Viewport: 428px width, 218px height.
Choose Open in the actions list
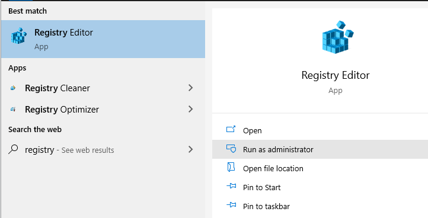coord(320,130)
